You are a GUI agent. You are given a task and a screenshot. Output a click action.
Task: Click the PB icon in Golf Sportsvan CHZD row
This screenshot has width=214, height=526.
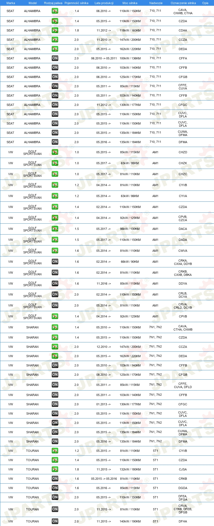coord(55,152)
